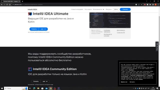
Task: Show hidden system tray icons chevron
Action: pos(133,88)
